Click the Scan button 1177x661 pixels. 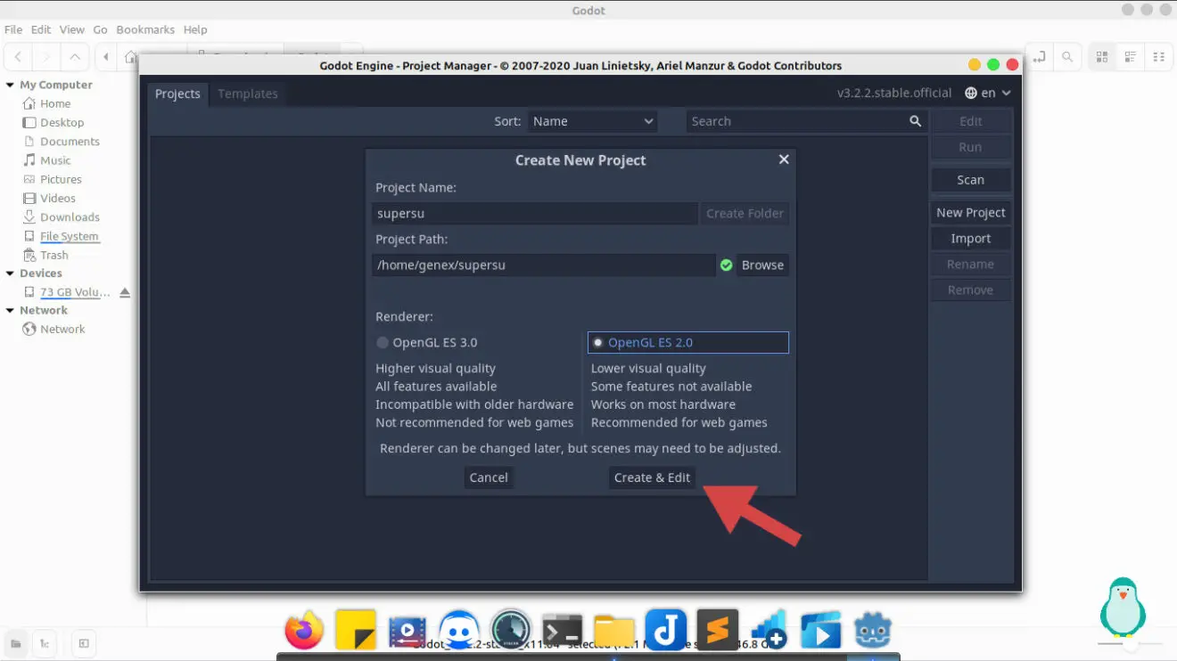(x=971, y=180)
